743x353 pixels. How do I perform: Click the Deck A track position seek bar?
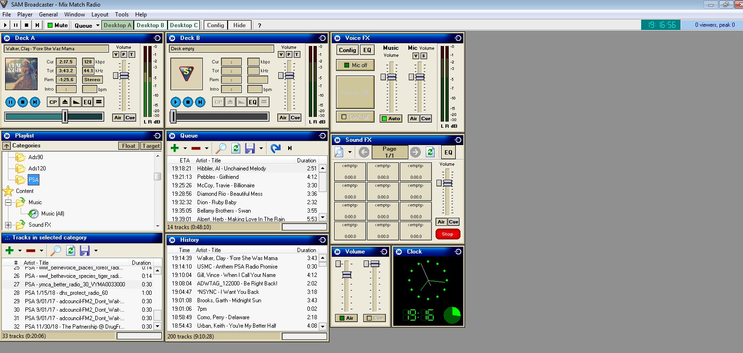click(54, 117)
